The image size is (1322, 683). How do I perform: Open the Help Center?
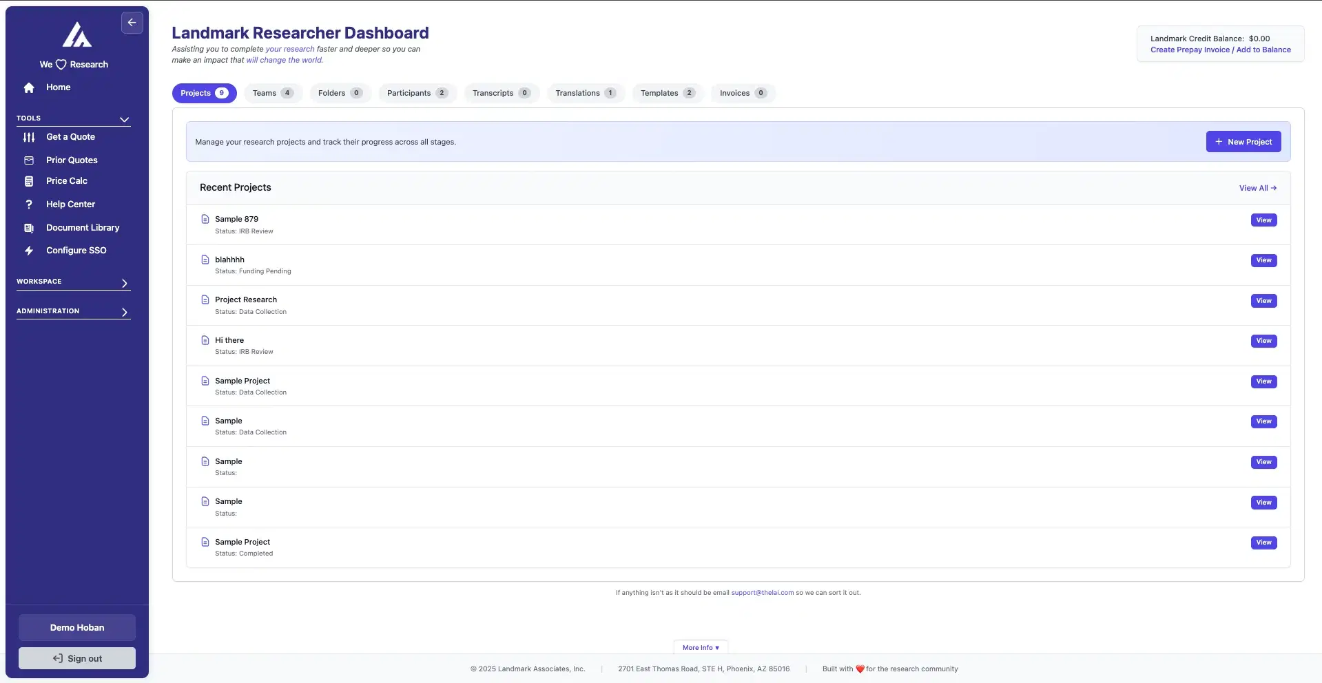coord(70,204)
